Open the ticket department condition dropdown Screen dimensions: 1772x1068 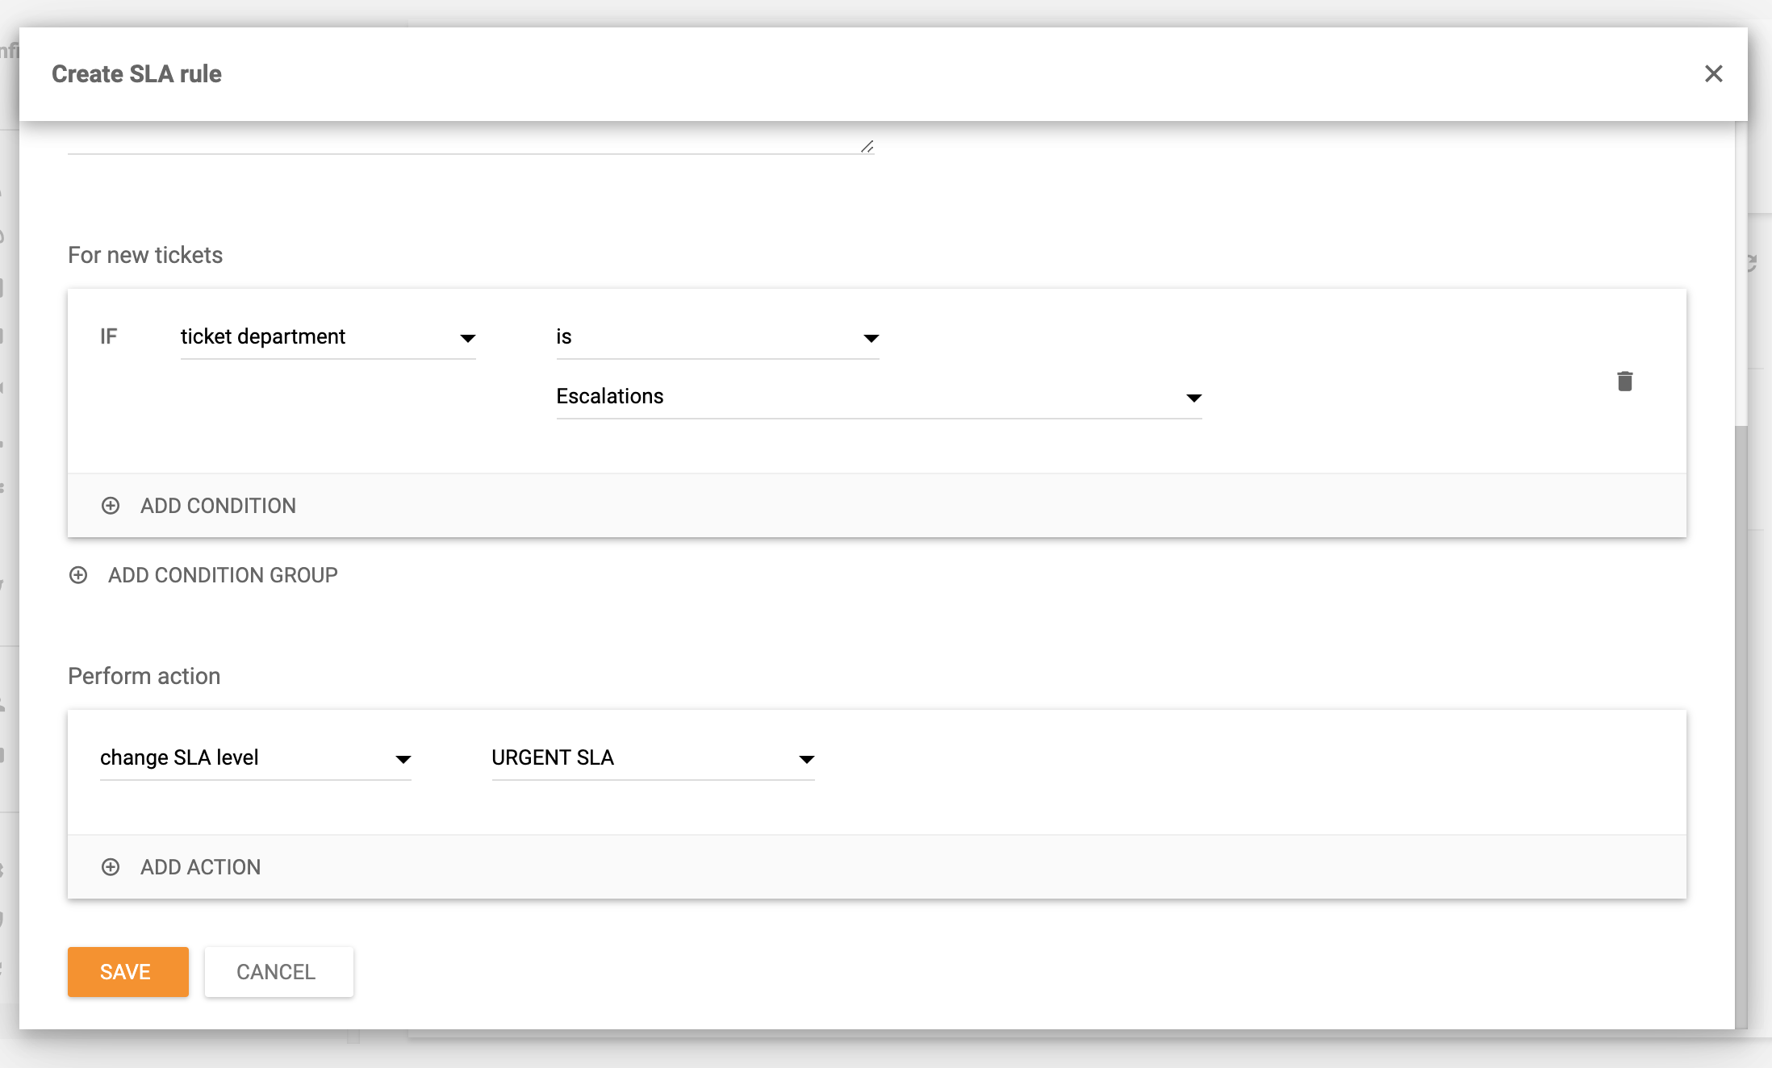327,336
